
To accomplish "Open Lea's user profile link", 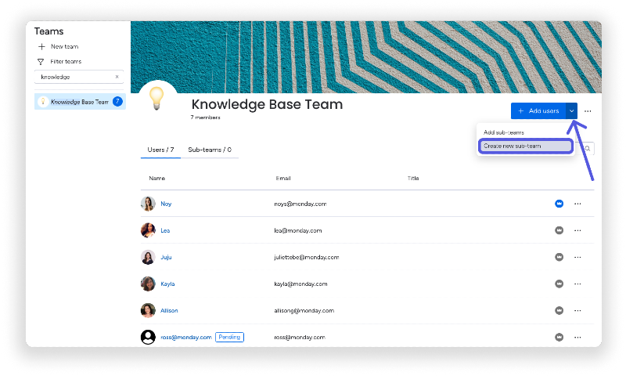I will [x=165, y=230].
